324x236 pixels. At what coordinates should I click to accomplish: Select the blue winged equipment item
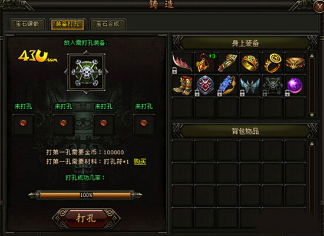tap(250, 86)
